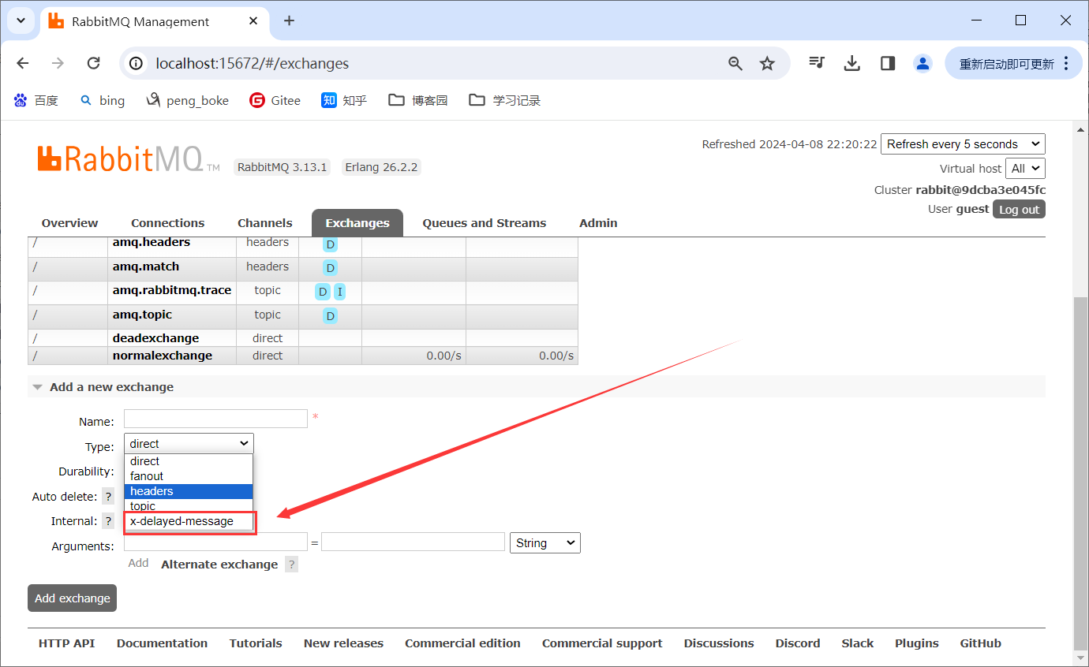Screen dimensions: 1089x667
Task: Open the 学习记录 bookmark folder
Action: [x=504, y=100]
